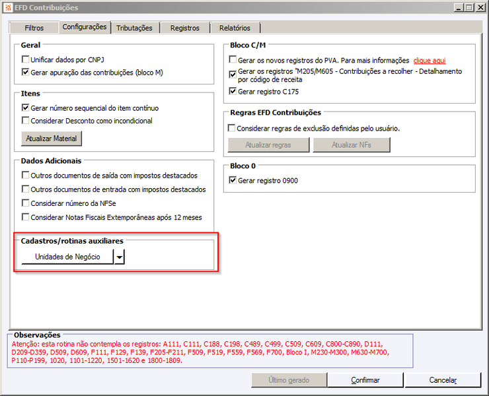The image size is (489, 396).
Task: Click the Unidades de Negócio button
Action: pyautogui.click(x=67, y=257)
